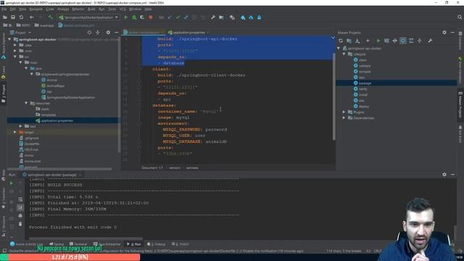Collapse the Lifecycle node in Maven
This screenshot has height=261, width=464.
coord(344,54)
